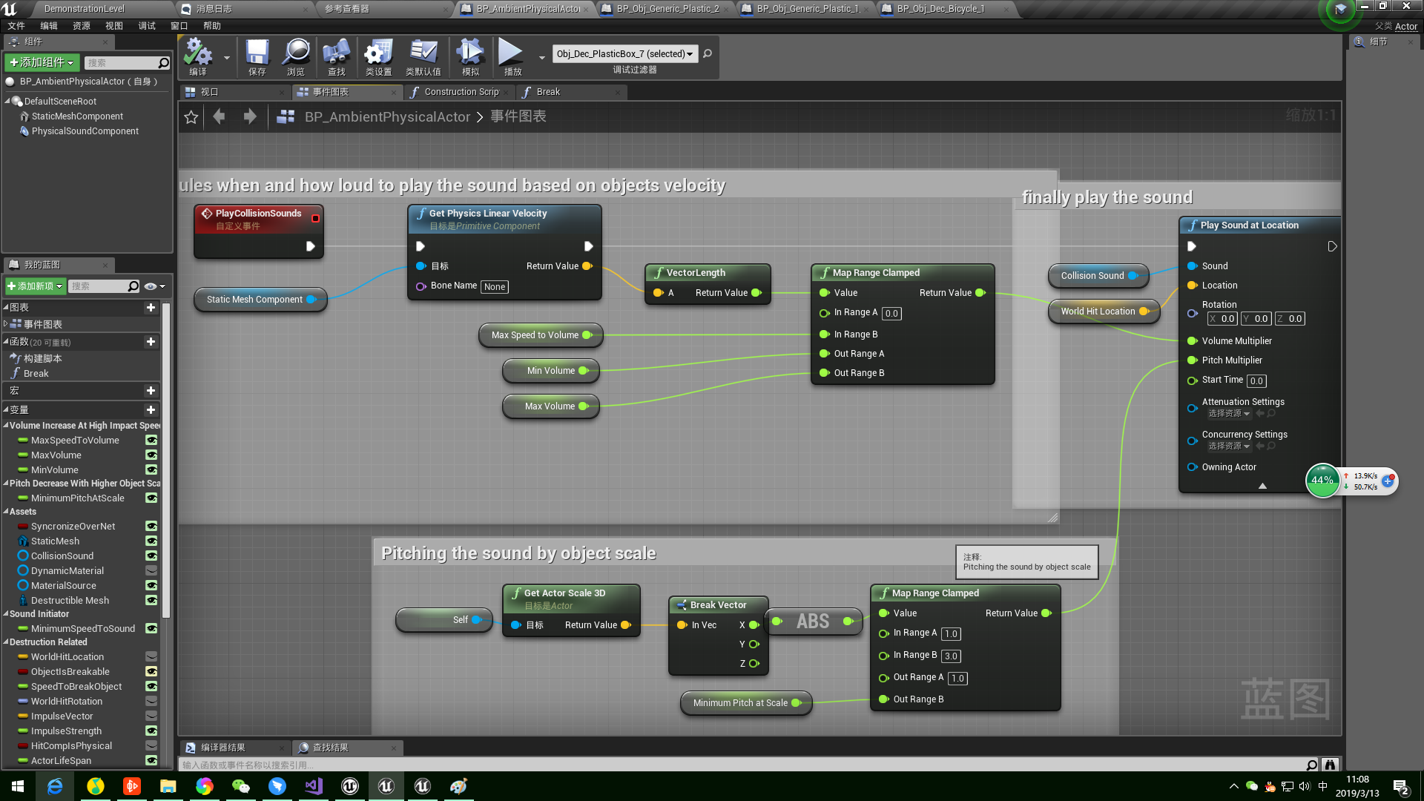
Task: Open the Add Component (添加组件) dropdown
Action: pyautogui.click(x=42, y=62)
